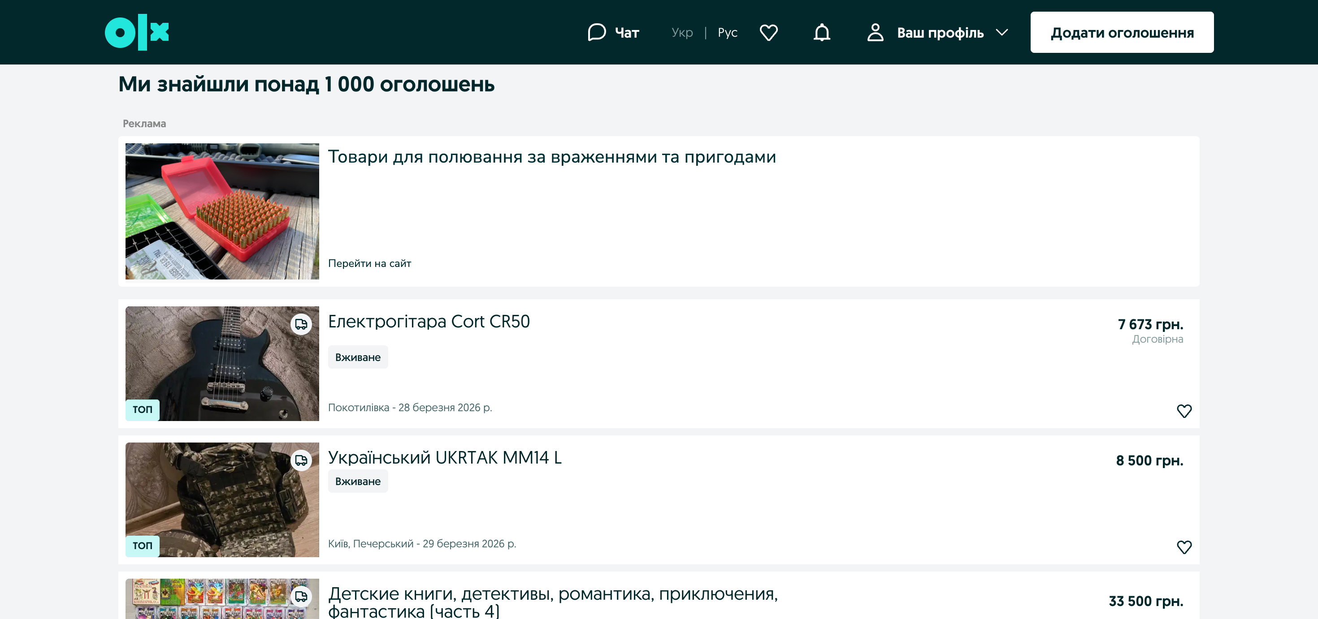
Task: Select Укр language option
Action: (681, 32)
